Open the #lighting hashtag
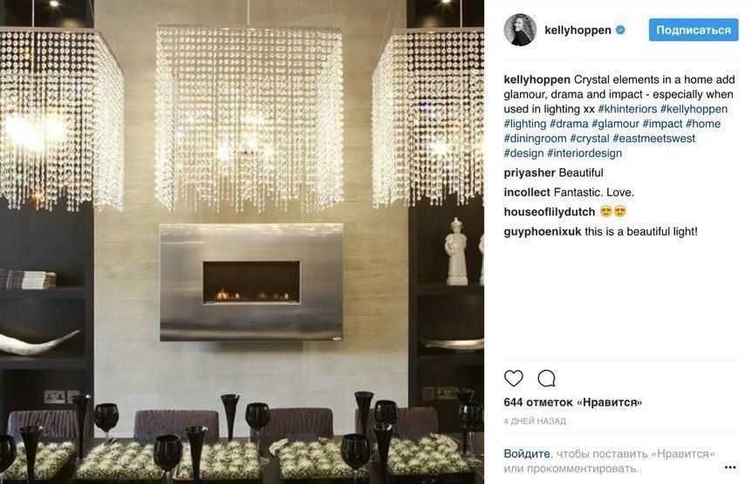752x484 pixels. 524,124
